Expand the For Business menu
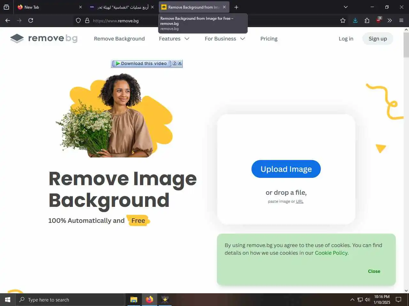 (x=225, y=39)
